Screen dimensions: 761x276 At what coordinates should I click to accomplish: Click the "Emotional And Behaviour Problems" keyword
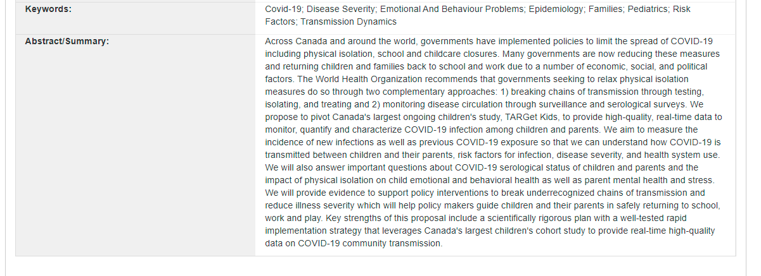452,9
